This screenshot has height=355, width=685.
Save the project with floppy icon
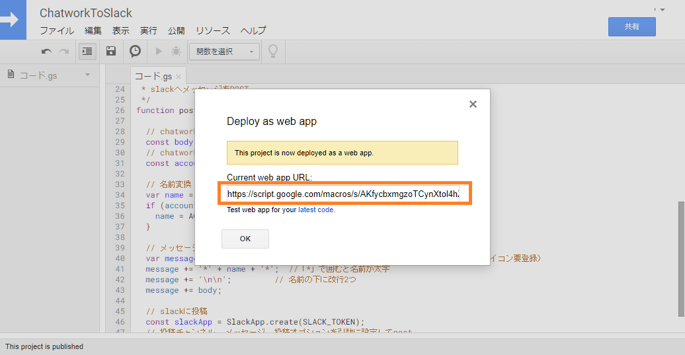click(x=111, y=51)
